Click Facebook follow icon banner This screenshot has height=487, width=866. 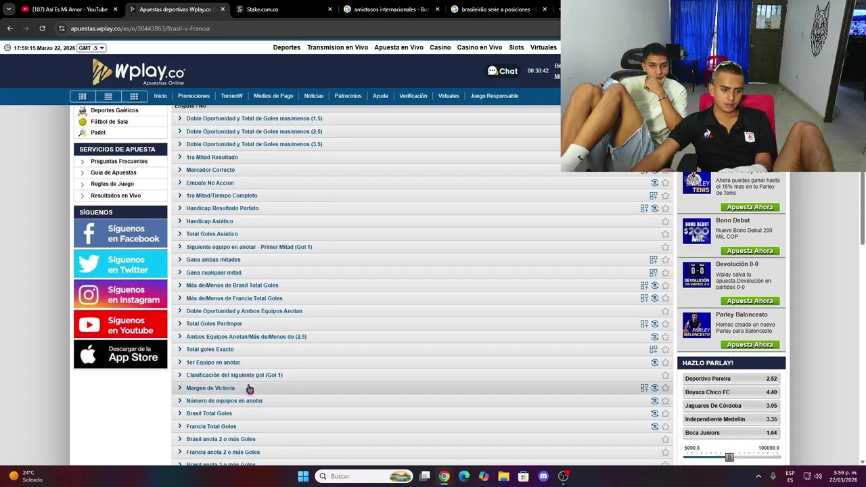(120, 234)
